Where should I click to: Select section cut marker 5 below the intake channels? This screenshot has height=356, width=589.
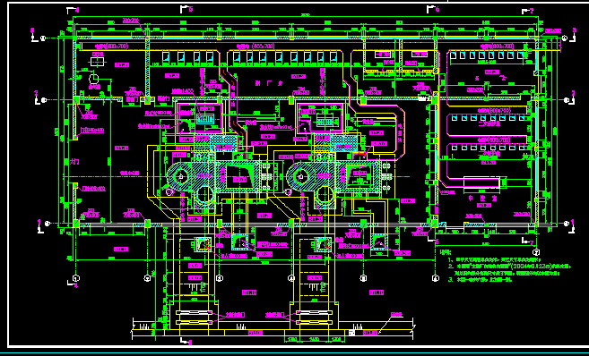(186, 341)
